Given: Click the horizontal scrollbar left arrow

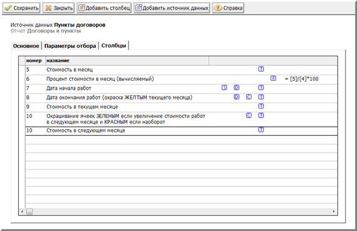Looking at the screenshot, I should click(22, 212).
